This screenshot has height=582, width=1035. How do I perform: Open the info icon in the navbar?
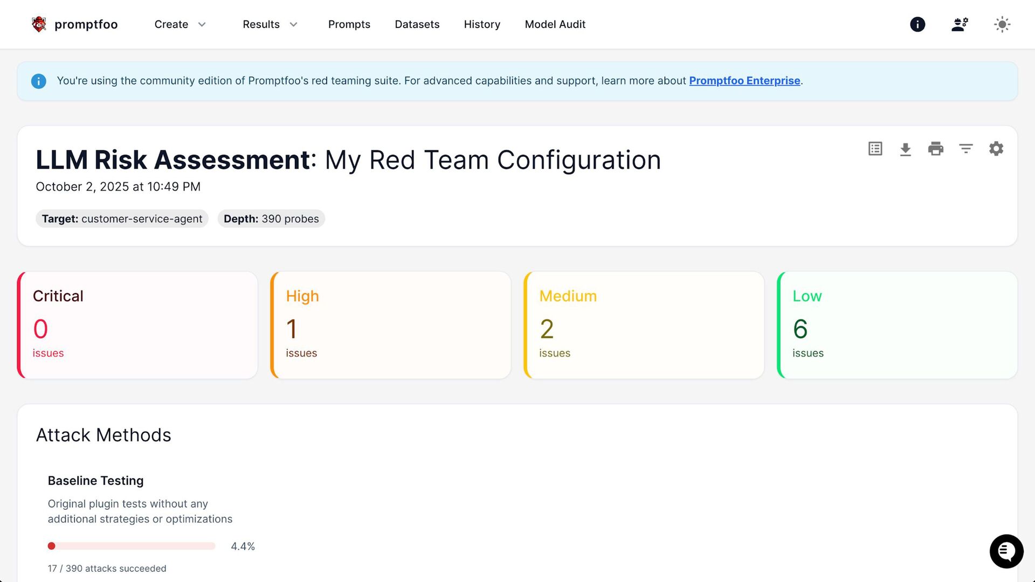(917, 24)
